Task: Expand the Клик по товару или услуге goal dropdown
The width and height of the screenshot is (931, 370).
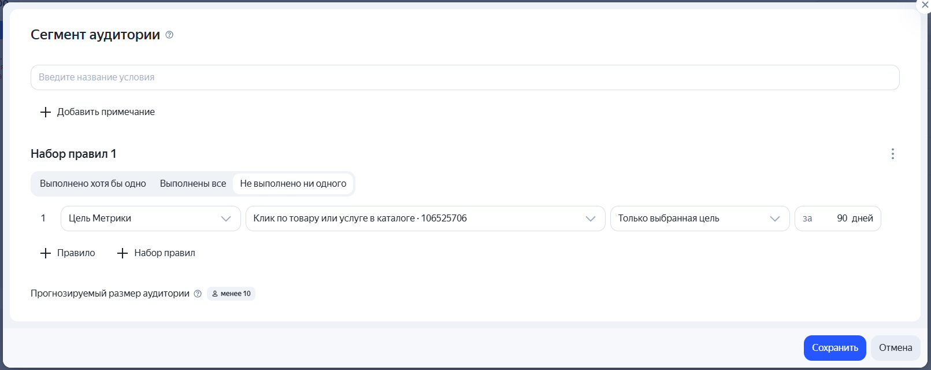Action: [x=425, y=219]
